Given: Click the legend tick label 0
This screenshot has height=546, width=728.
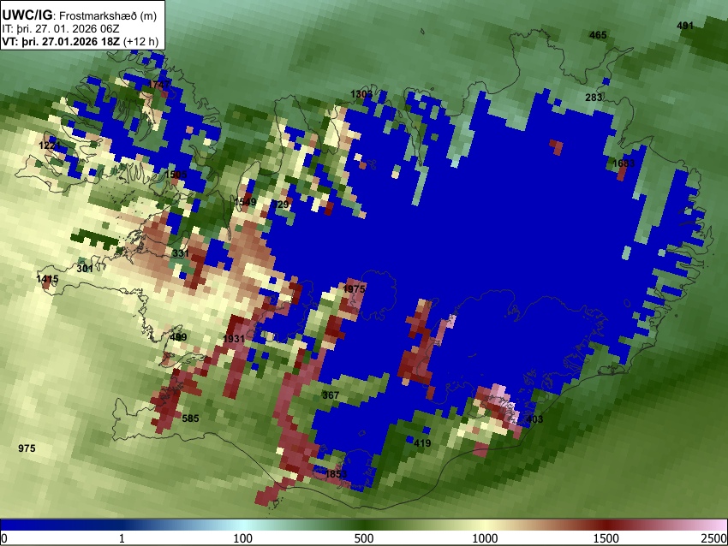Looking at the screenshot, I should (4, 538).
